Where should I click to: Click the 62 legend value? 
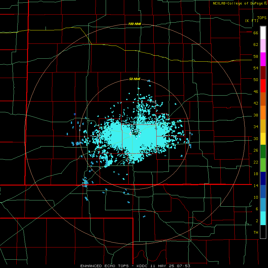click(256, 45)
